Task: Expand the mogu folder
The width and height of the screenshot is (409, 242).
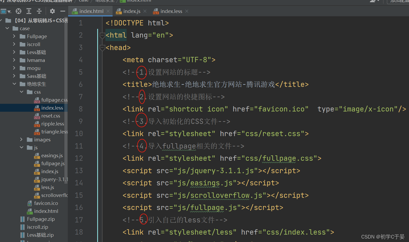Action: click(14, 68)
